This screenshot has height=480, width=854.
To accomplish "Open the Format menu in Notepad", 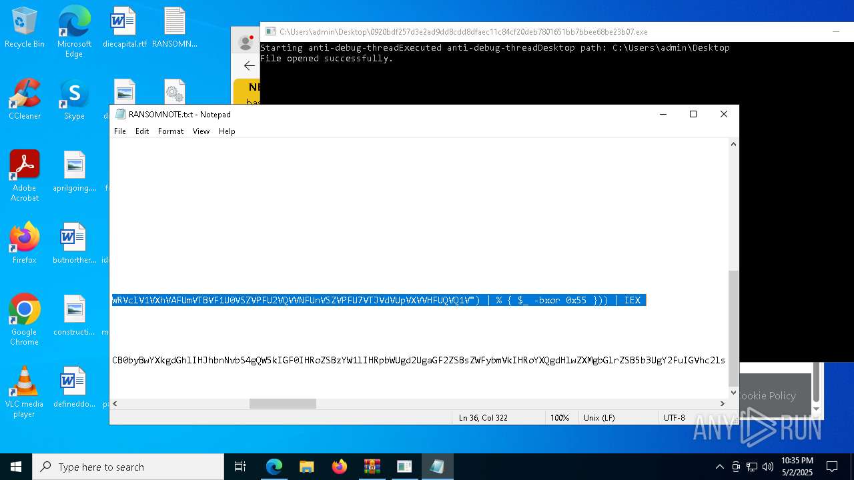I will [x=171, y=131].
